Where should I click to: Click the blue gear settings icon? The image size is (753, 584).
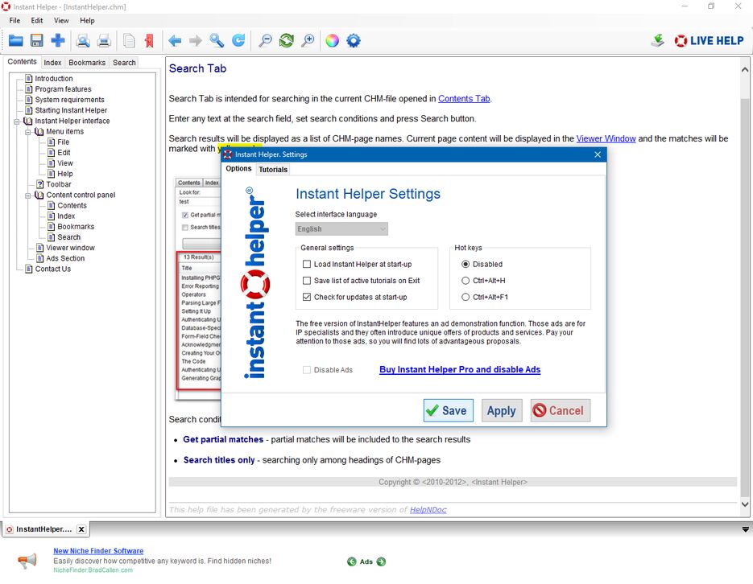[354, 40]
